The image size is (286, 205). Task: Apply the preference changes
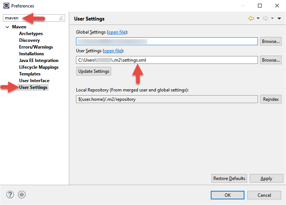coord(266,178)
